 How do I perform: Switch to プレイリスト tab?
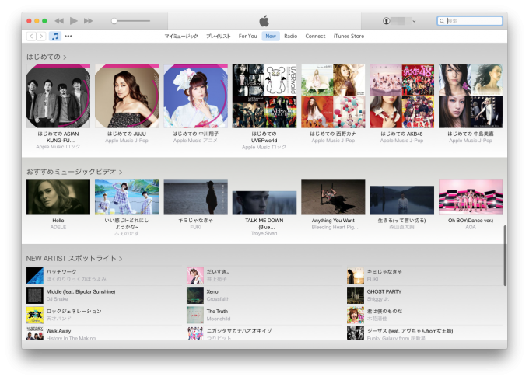219,36
